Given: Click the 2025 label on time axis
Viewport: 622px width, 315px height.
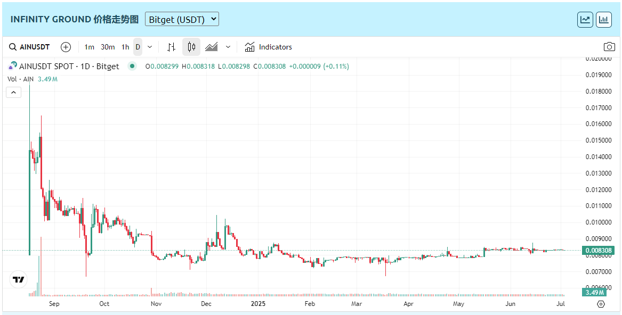Looking at the screenshot, I should (259, 304).
